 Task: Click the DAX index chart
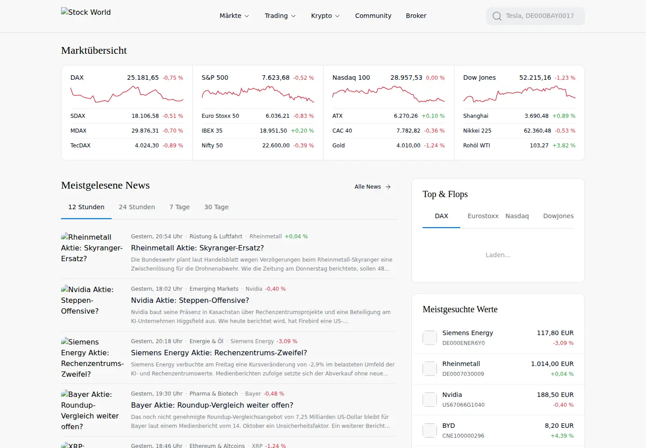[127, 94]
